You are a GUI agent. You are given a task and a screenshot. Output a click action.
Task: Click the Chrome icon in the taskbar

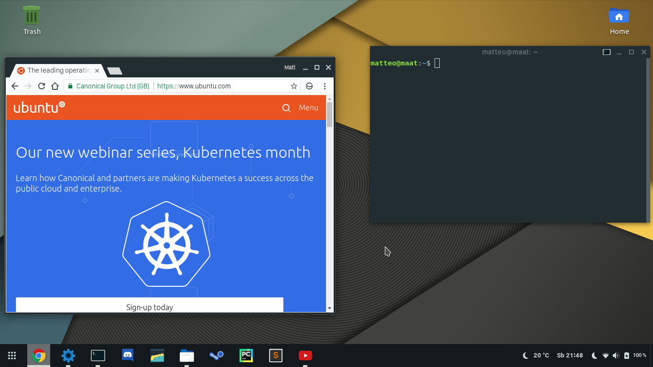[39, 356]
